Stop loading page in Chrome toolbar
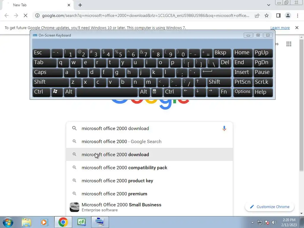Image resolution: width=304 pixels, height=228 pixels. click(x=26, y=15)
